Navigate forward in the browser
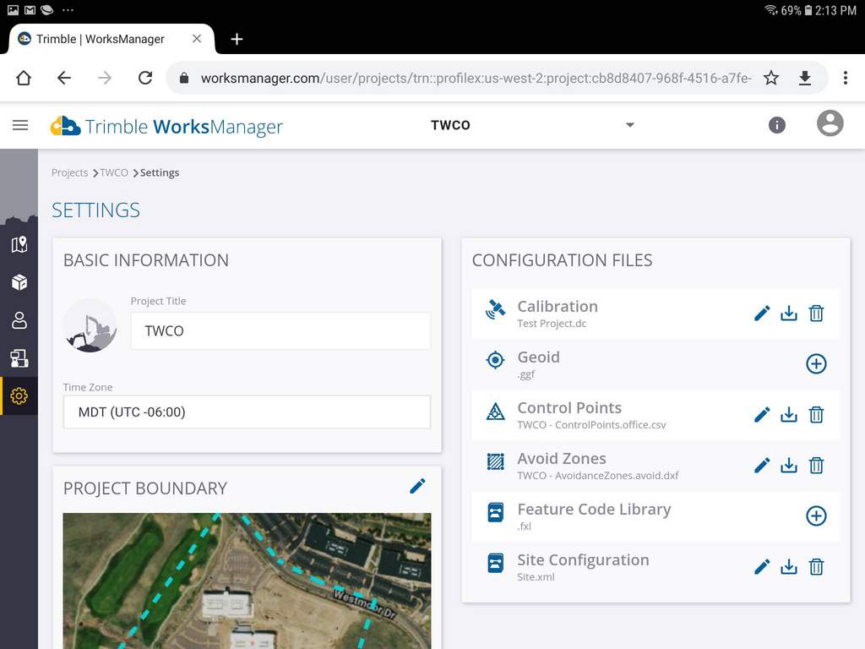Viewport: 865px width, 649px height. [104, 78]
